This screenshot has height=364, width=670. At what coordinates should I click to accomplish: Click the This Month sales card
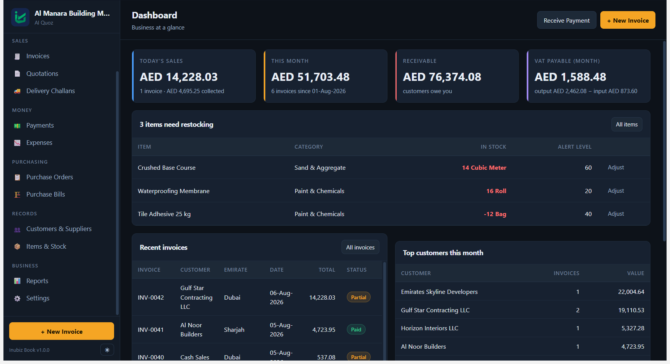325,76
